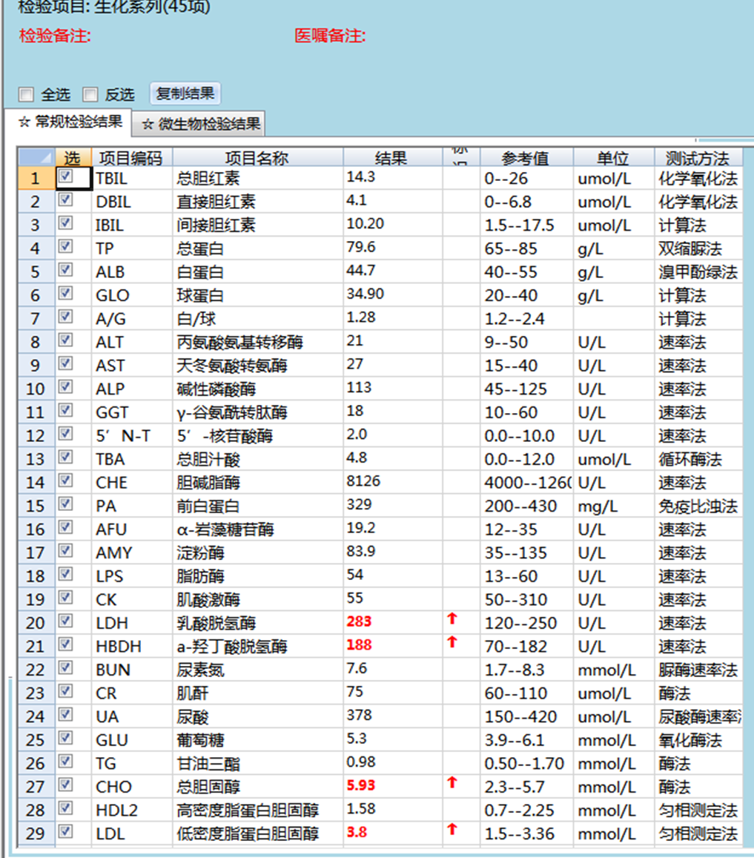Switch to the 常规检验结果 tab

pos(68,122)
